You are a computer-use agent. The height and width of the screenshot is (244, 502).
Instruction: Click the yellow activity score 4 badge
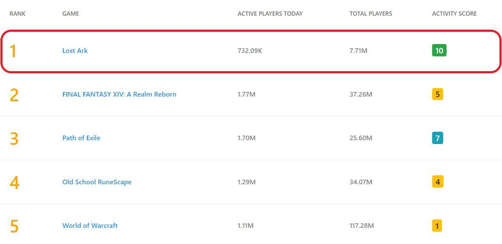[x=437, y=182]
